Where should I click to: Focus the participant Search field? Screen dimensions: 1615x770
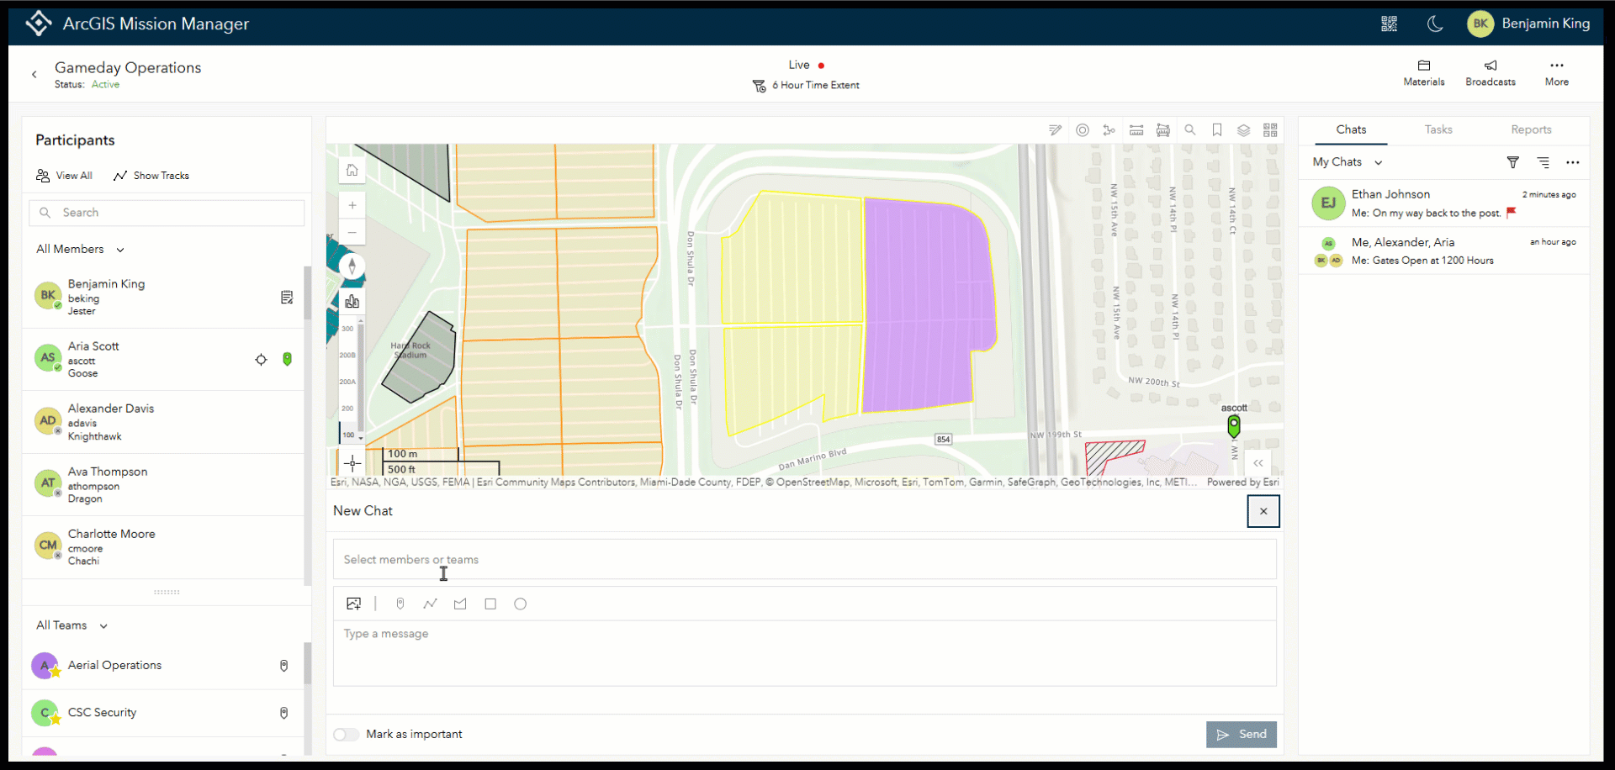167,213
